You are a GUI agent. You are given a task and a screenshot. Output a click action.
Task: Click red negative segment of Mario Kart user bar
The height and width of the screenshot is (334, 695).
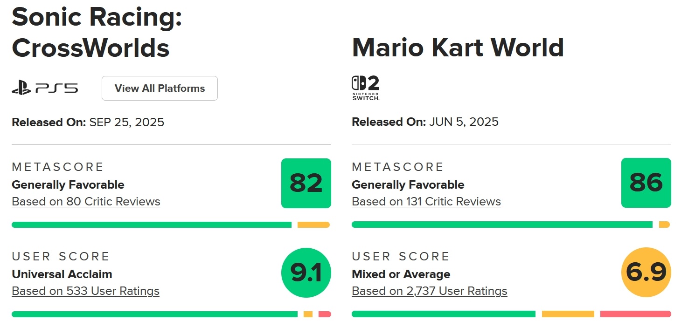(x=635, y=314)
